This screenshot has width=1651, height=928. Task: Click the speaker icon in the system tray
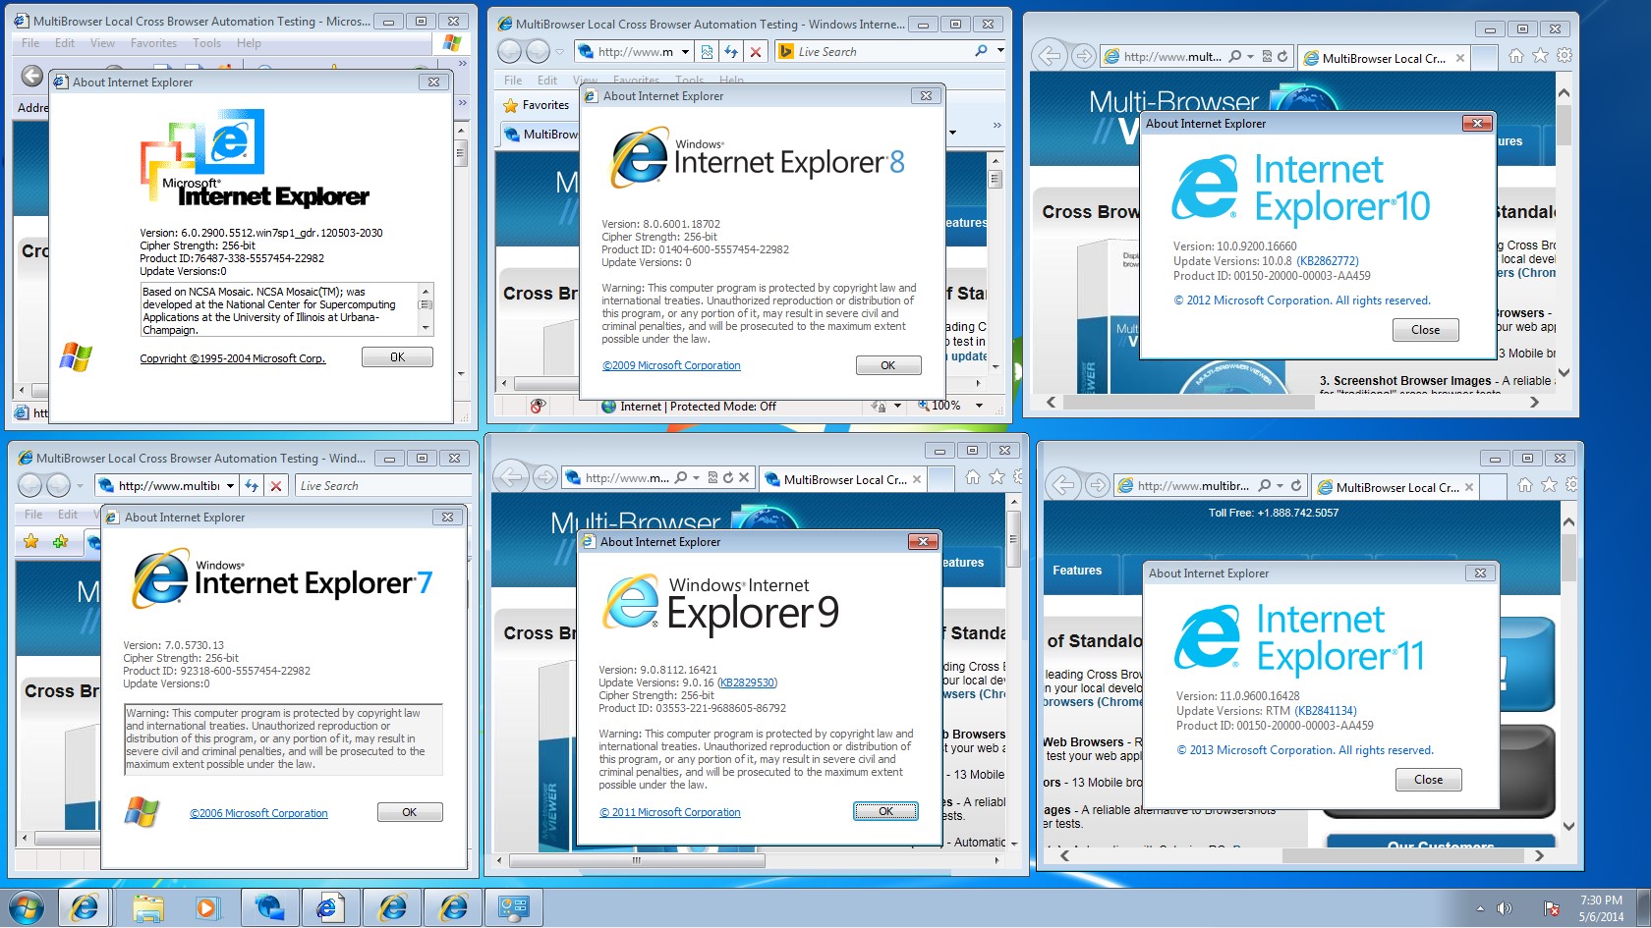click(x=1507, y=906)
